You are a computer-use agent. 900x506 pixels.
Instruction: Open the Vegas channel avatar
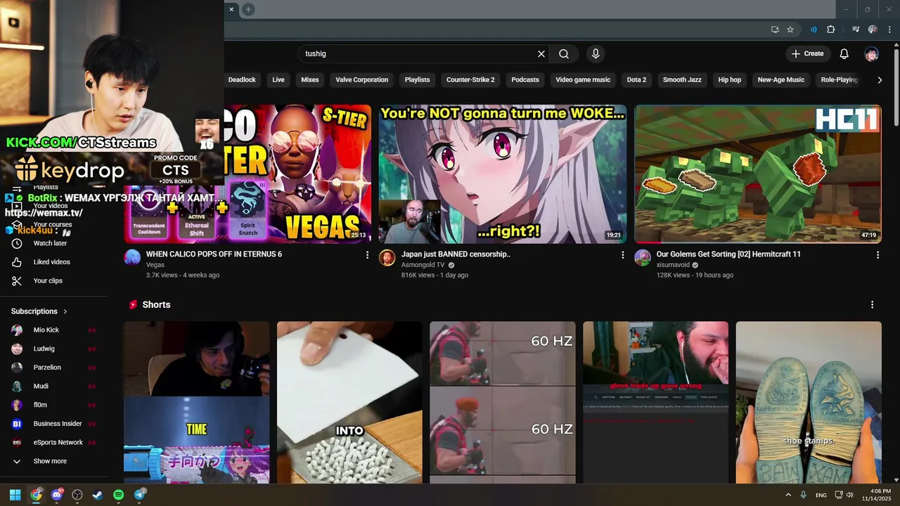point(132,257)
